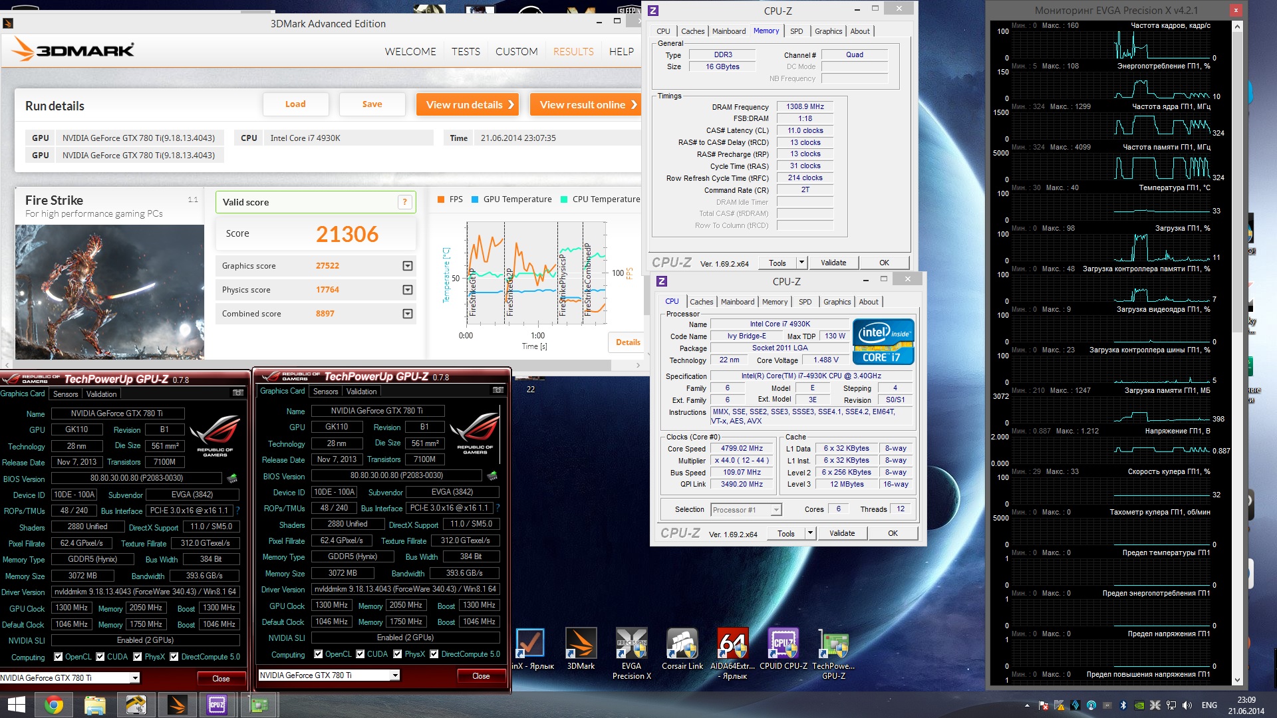This screenshot has width=1277, height=718.
Task: Toggle PhysX checkbox in right GPU-Z
Action: (x=398, y=654)
